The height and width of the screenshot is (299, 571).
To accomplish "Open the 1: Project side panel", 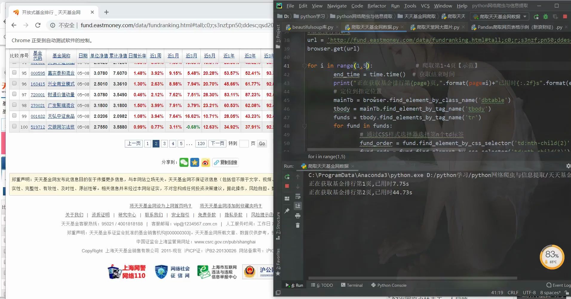I will 278,36.
